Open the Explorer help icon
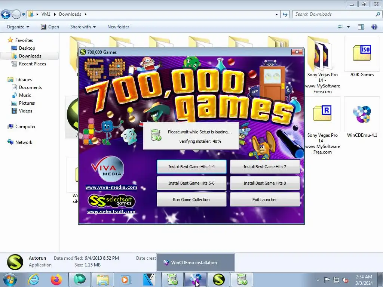This screenshot has width=383, height=287. [374, 27]
